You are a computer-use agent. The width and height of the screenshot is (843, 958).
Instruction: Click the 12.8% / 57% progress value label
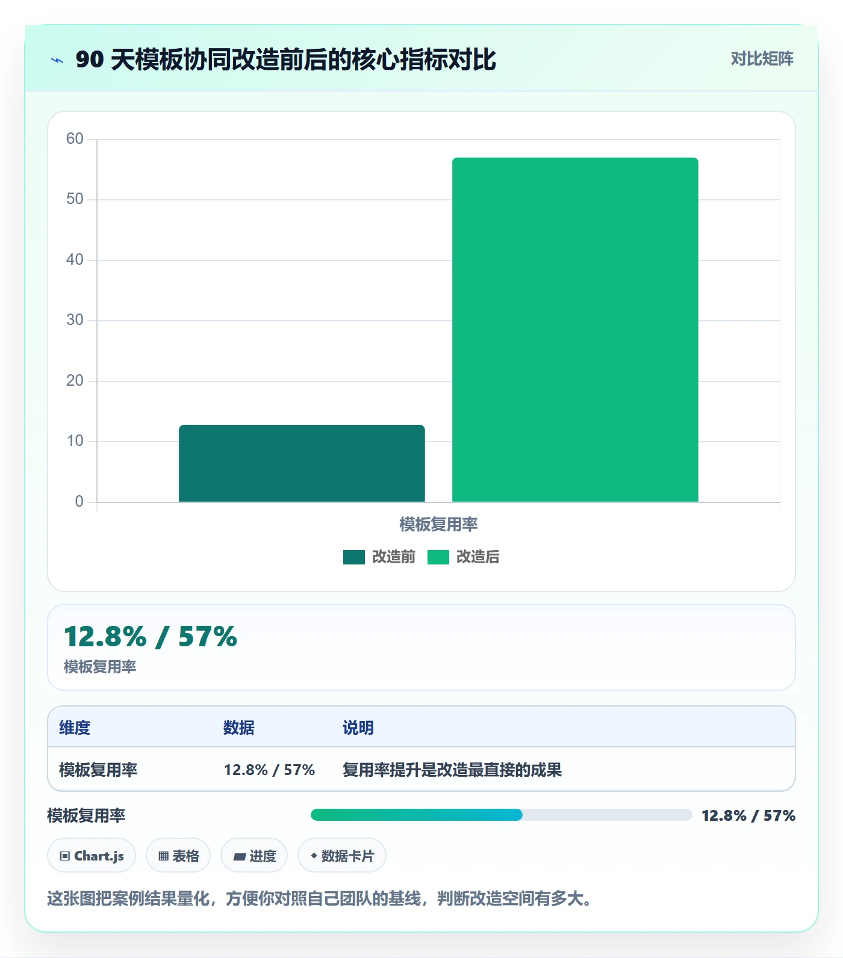(x=748, y=816)
